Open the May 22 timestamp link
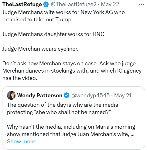 click(x=110, y=4)
